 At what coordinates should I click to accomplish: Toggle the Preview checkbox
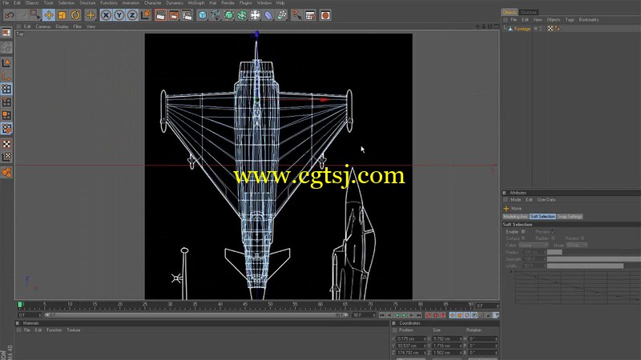[x=553, y=232]
